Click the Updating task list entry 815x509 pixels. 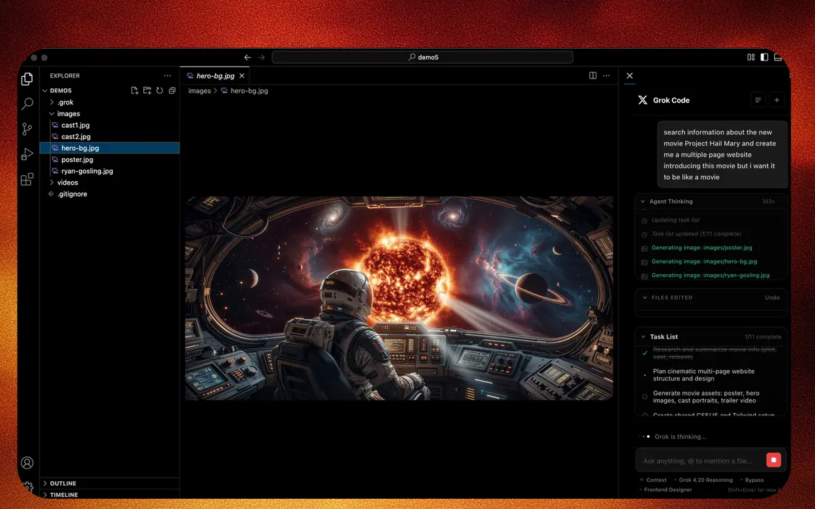pos(675,220)
